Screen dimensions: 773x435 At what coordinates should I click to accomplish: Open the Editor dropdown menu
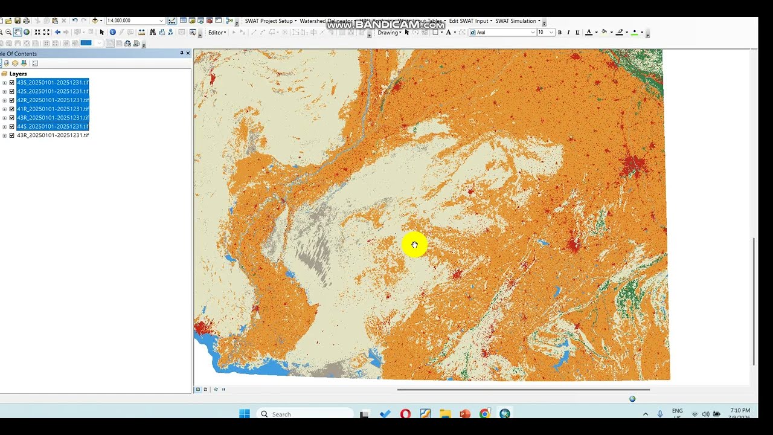point(217,33)
